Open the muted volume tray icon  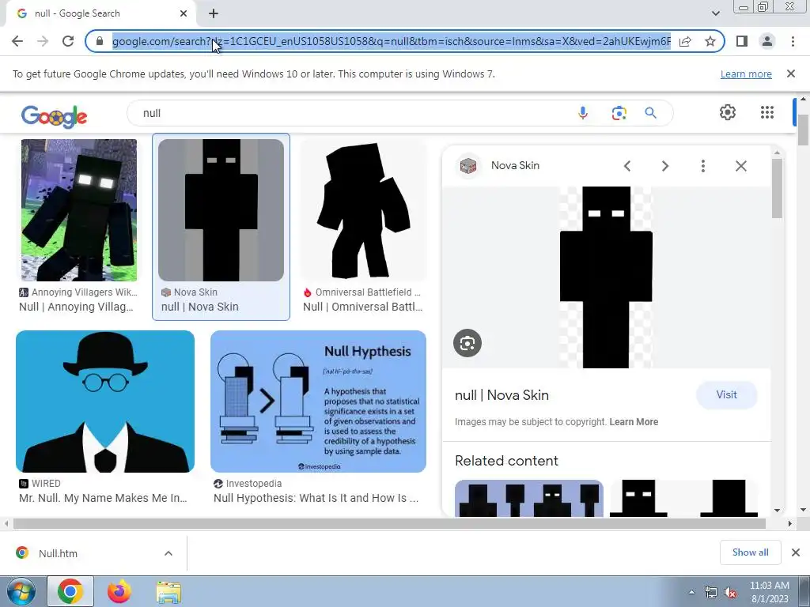(730, 593)
